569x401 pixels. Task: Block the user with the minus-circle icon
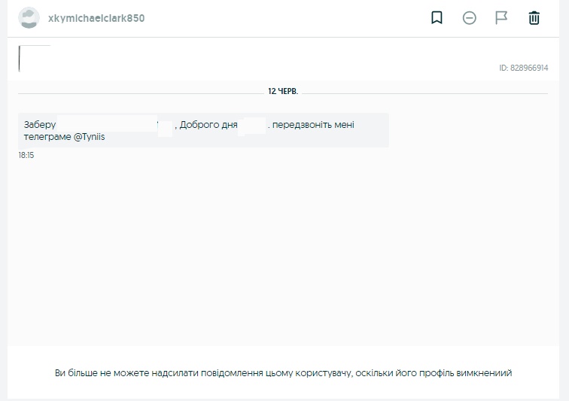tap(469, 18)
